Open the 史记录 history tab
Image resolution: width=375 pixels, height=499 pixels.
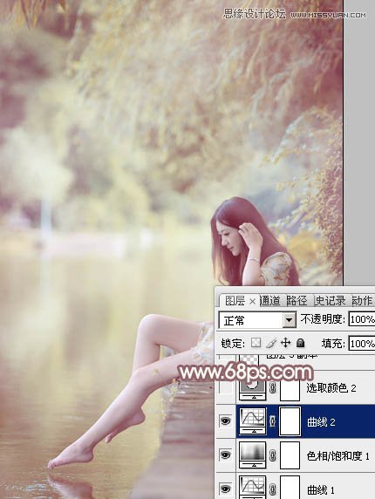tap(330, 300)
